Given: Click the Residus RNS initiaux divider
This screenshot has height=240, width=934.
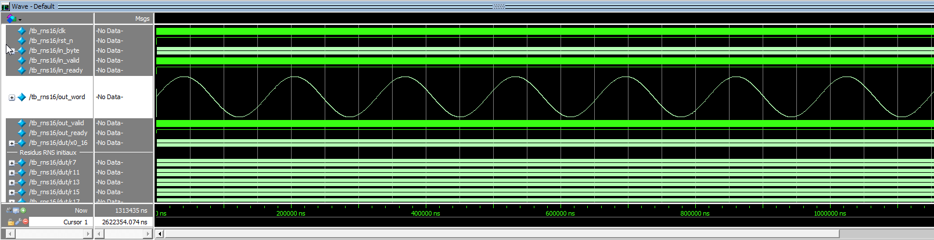Looking at the screenshot, I should (48, 152).
